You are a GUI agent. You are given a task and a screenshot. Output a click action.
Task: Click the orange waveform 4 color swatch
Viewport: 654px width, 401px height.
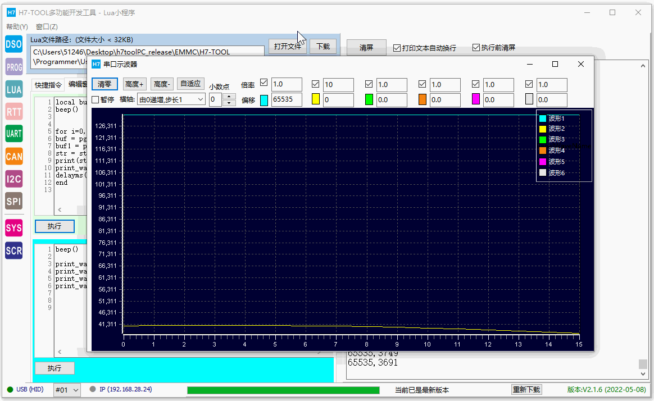tap(423, 99)
